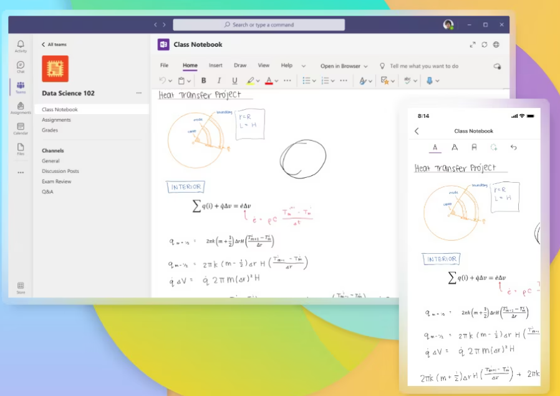Click the Dictate microphone icon
This screenshot has width=560, height=396.
[430, 80]
